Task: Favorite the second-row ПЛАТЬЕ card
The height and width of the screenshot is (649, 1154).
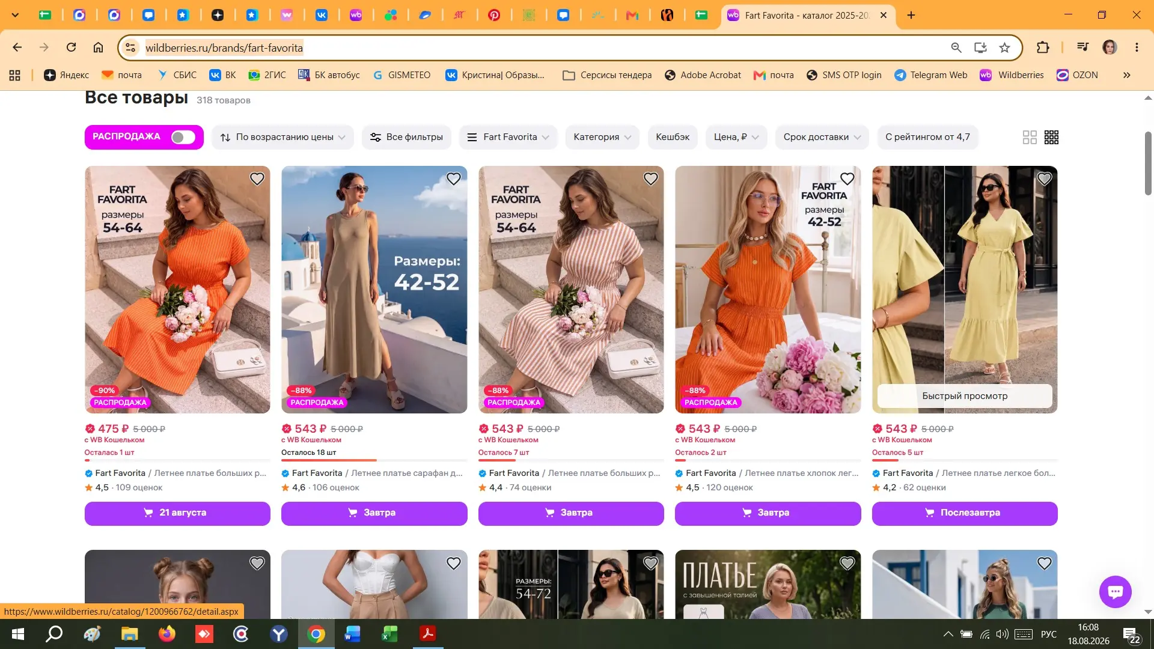Action: [847, 564]
